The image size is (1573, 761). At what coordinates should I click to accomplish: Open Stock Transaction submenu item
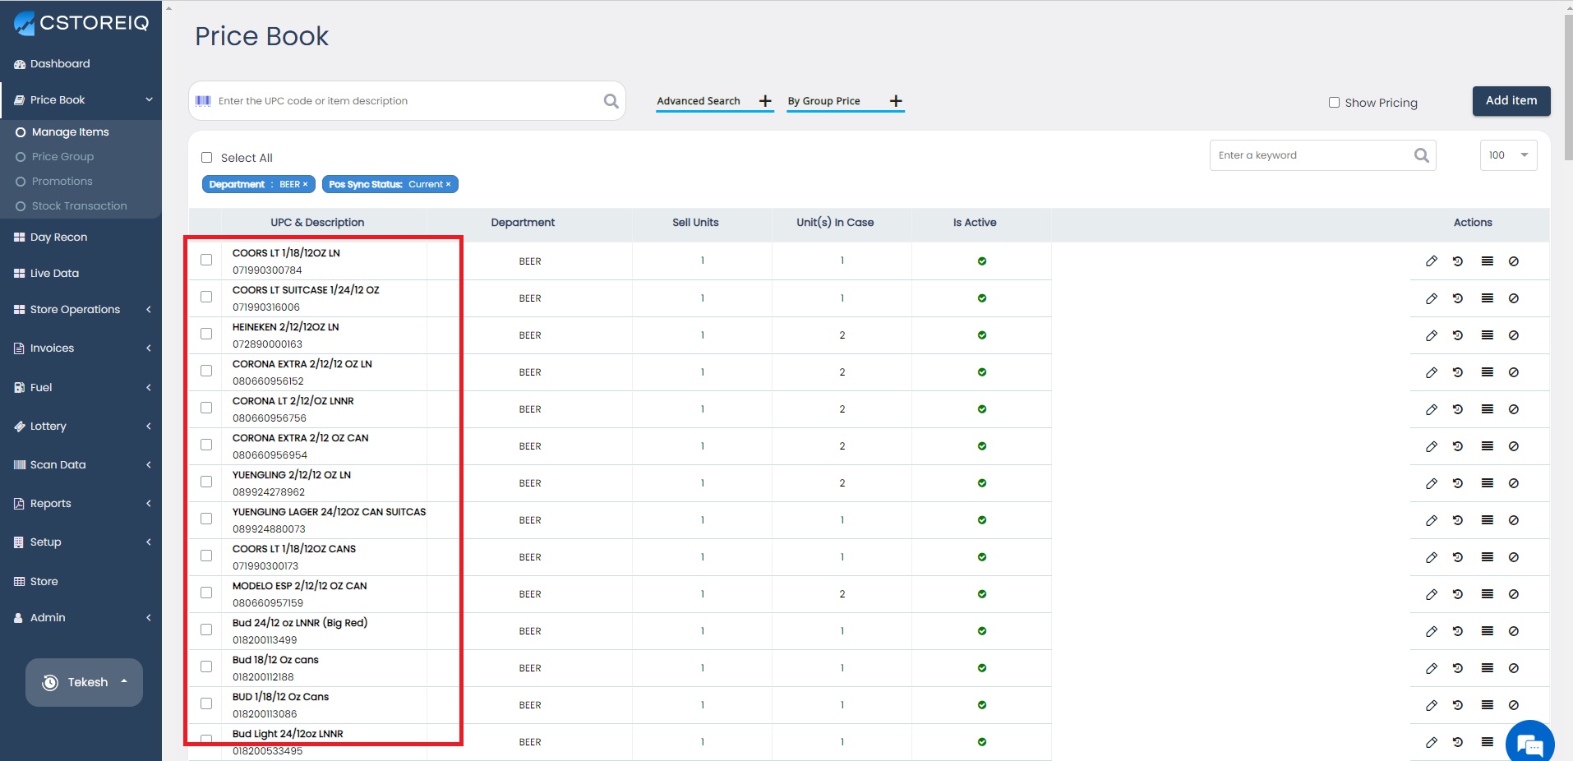[x=79, y=206]
